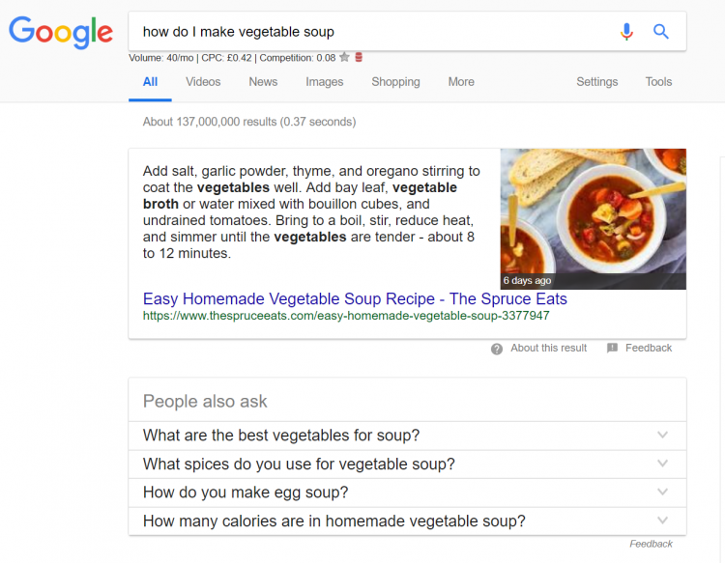This screenshot has width=725, height=563.
Task: Open the Shopping results tab
Action: pos(395,82)
